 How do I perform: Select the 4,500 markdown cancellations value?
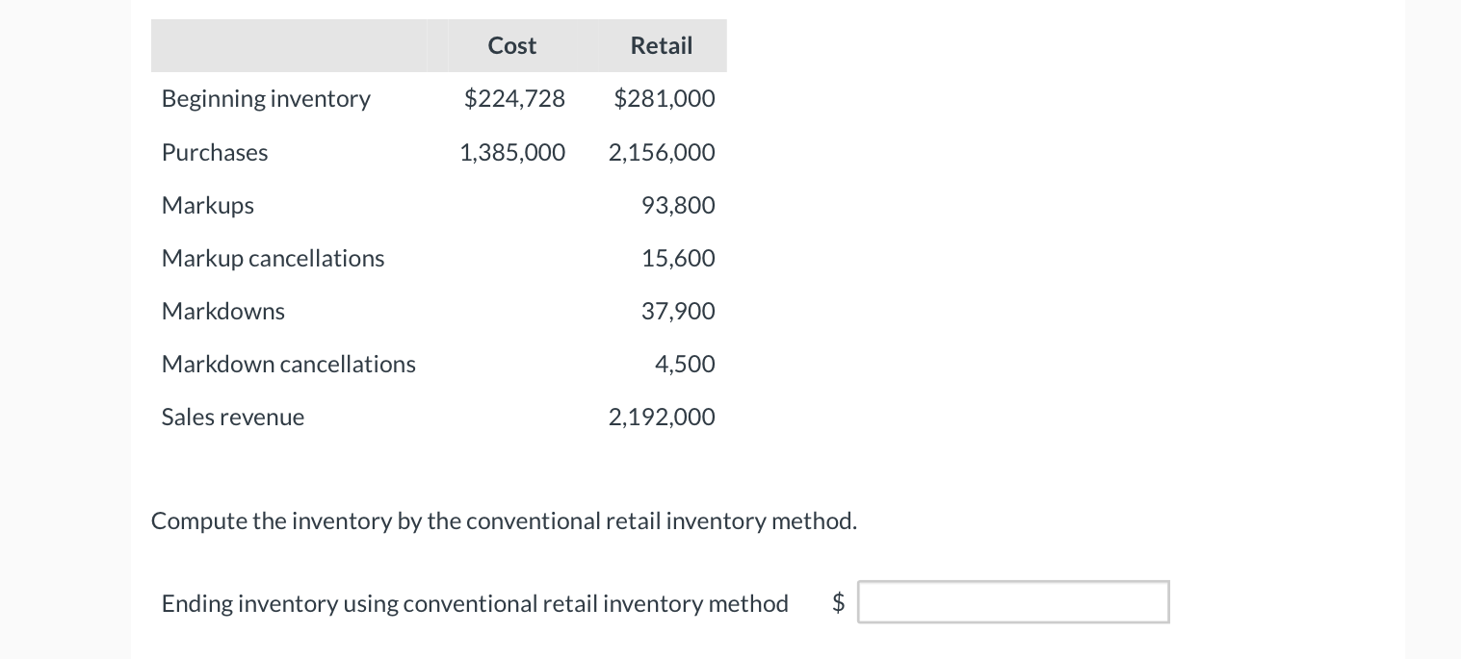684,364
